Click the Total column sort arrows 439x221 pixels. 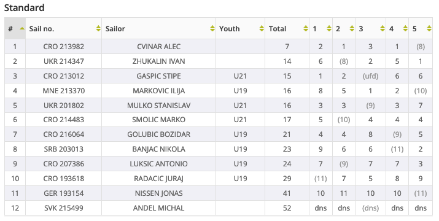click(x=305, y=29)
